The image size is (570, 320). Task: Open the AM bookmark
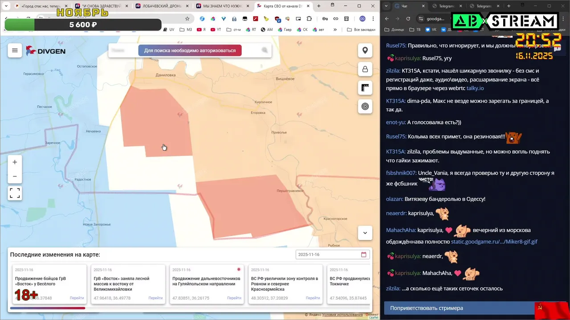point(267,29)
